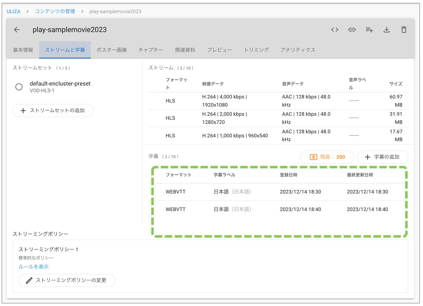This screenshot has width=423, height=306.
Task: Click ストリームセットの追加 button
Action: (53, 111)
